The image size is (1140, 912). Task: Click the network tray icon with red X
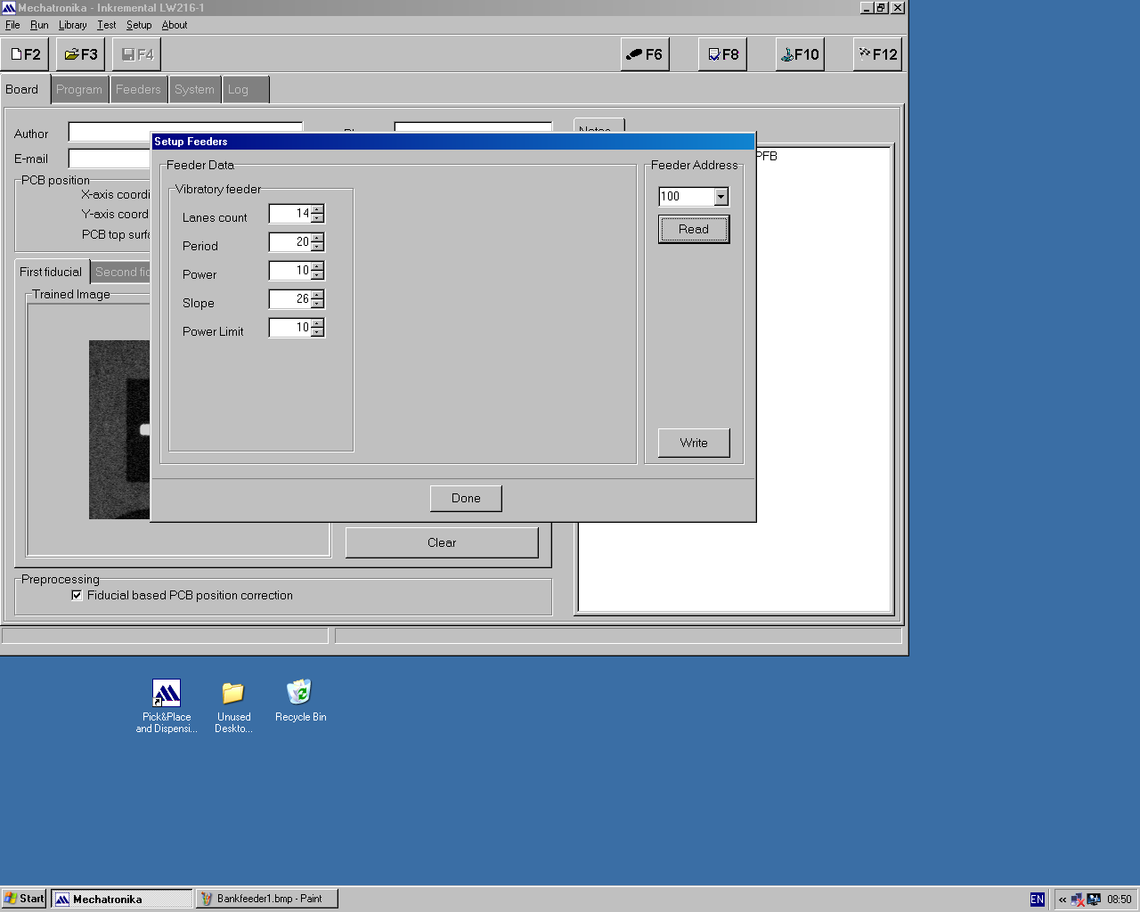[1078, 900]
